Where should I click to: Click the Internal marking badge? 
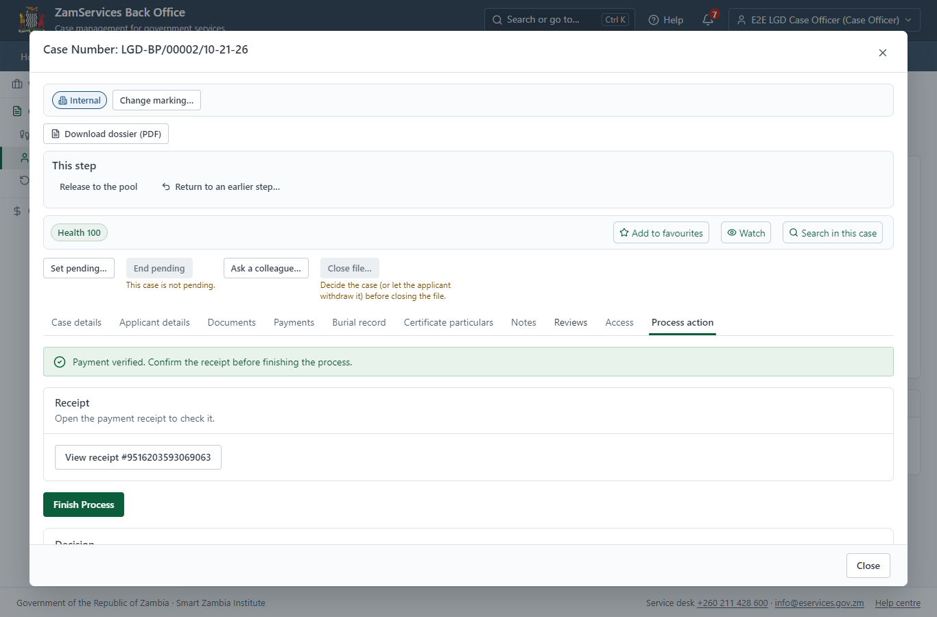click(x=80, y=101)
